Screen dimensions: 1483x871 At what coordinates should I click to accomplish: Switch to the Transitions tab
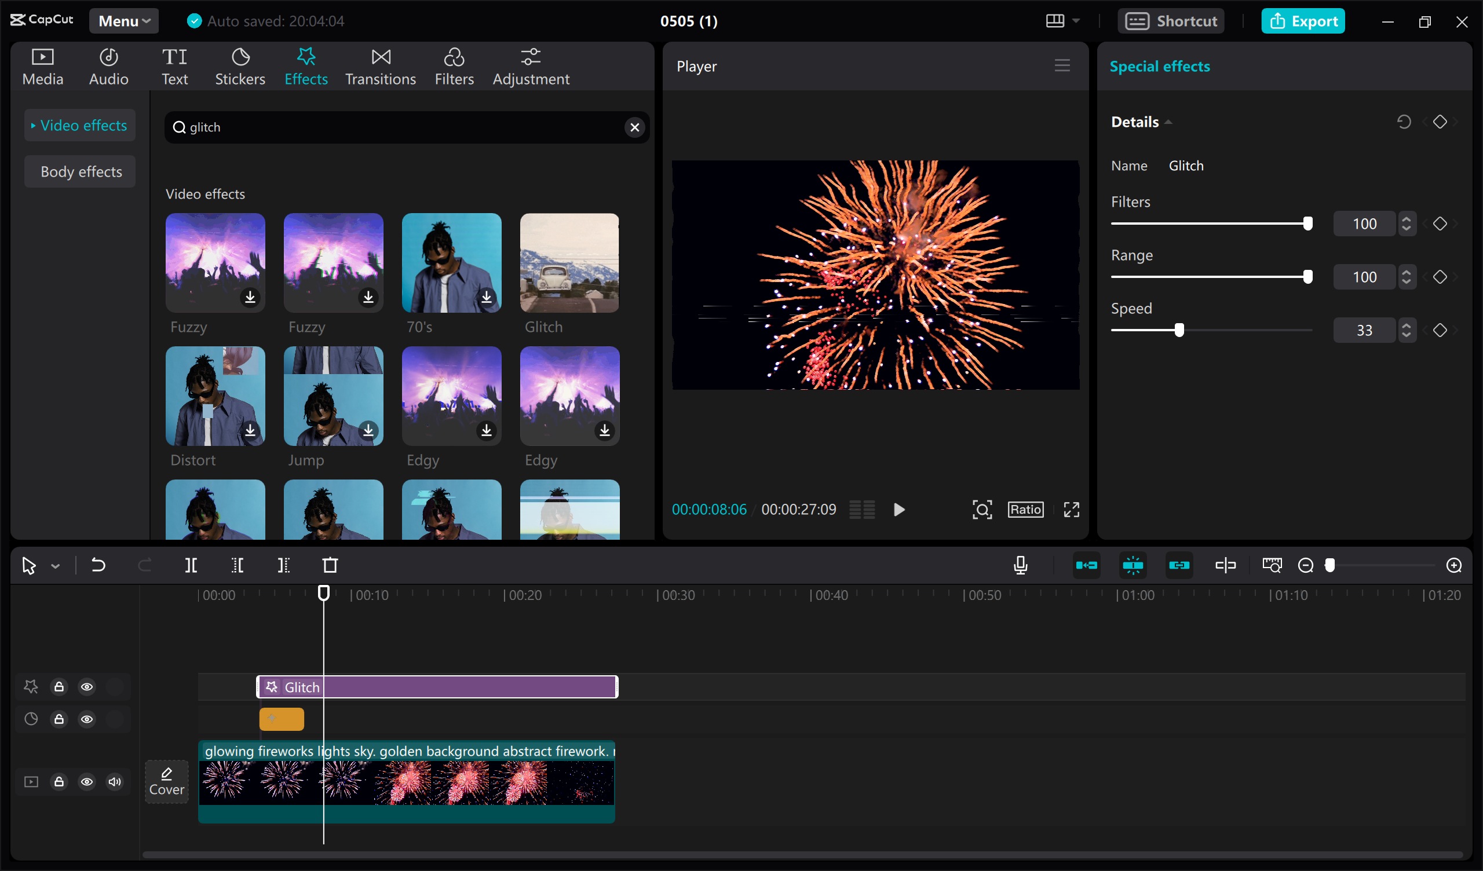380,67
